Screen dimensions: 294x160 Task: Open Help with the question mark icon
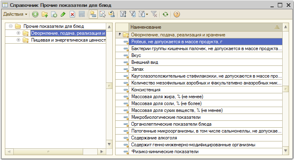pos(177,14)
